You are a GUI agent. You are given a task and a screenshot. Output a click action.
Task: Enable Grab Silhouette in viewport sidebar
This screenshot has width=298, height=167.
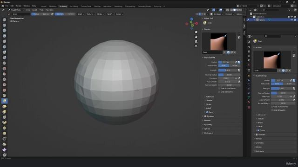point(219,92)
